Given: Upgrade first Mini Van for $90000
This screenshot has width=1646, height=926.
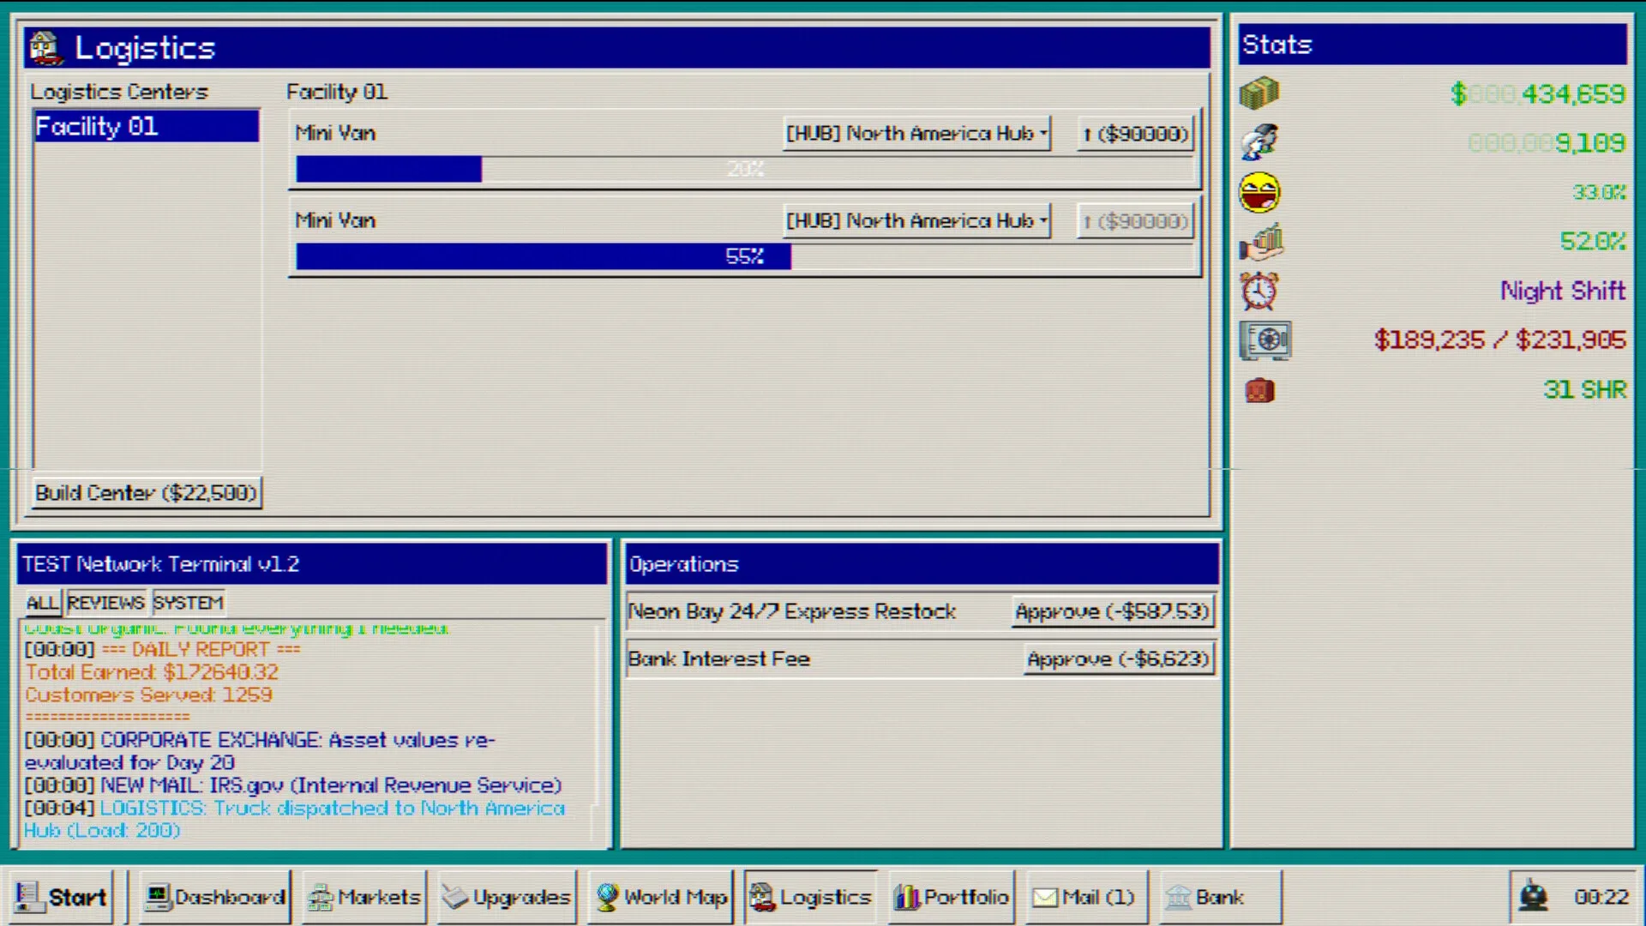Looking at the screenshot, I should coord(1135,134).
